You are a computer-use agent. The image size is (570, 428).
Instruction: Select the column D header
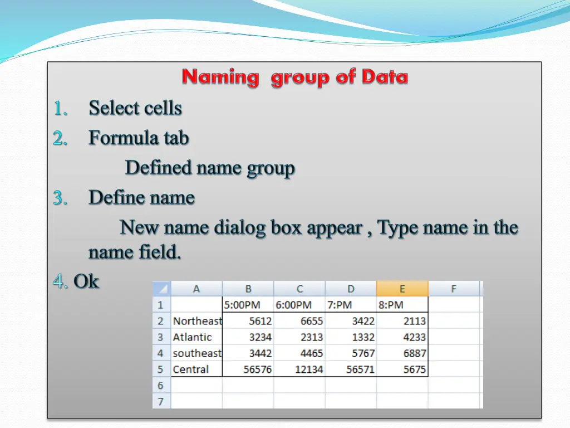coord(351,289)
